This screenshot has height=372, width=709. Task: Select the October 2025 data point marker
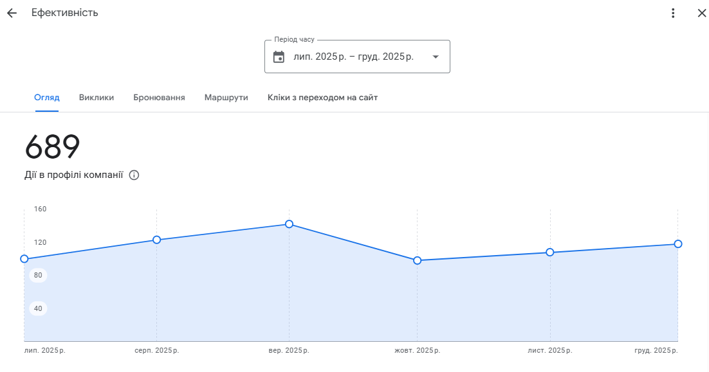(x=417, y=260)
